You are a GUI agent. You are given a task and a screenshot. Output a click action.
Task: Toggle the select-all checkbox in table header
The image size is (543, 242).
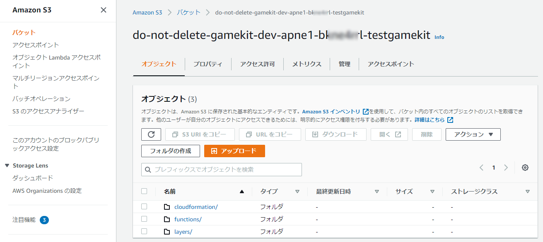point(144,191)
